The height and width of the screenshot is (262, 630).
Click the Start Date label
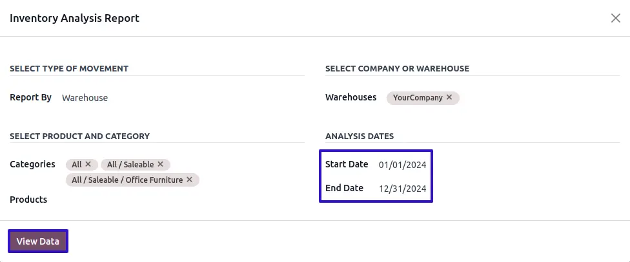pos(347,164)
